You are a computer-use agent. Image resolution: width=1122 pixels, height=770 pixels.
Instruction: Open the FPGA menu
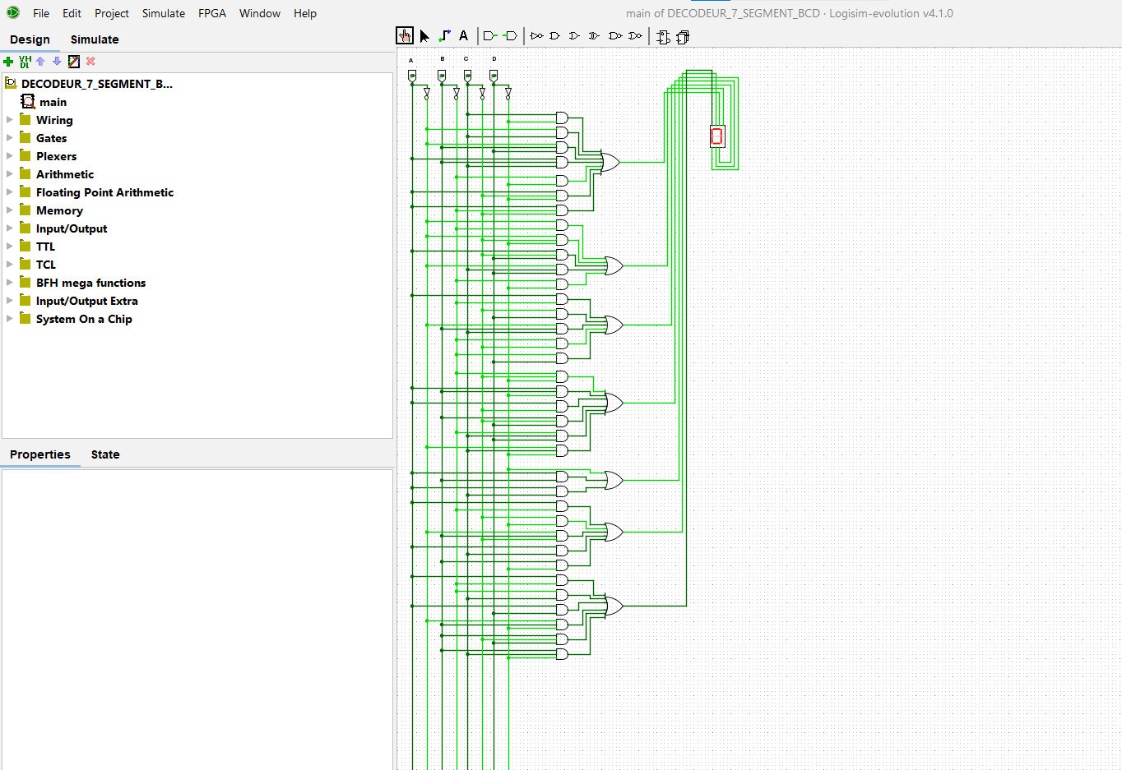click(212, 13)
